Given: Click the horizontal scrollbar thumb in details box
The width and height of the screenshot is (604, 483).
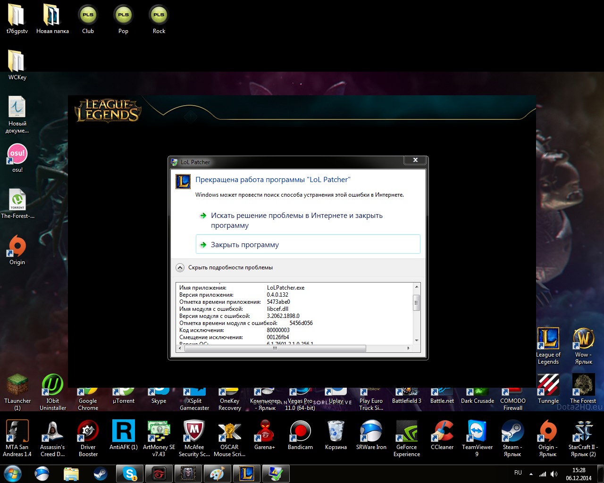Looking at the screenshot, I should pyautogui.click(x=275, y=348).
